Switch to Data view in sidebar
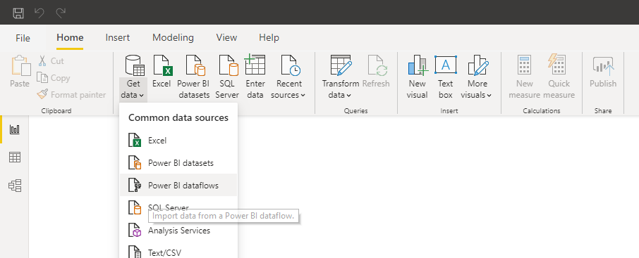Image resolution: width=639 pixels, height=258 pixels. (x=15, y=157)
